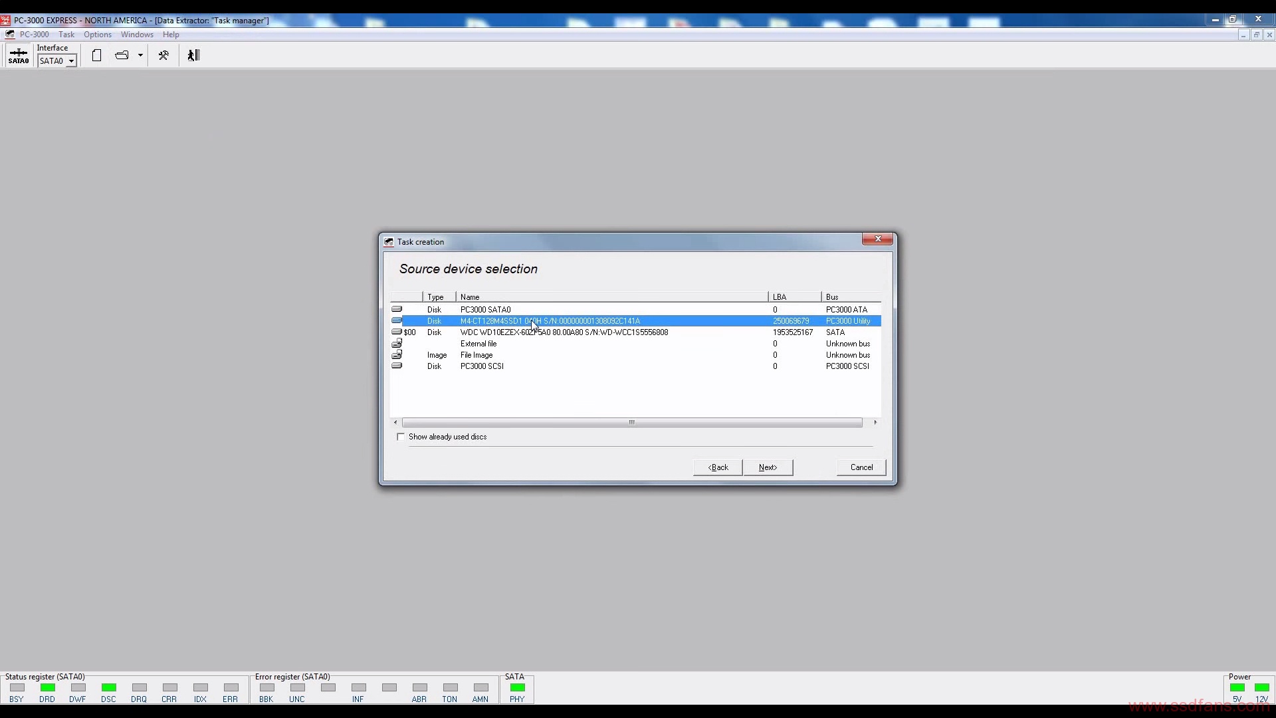
Task: Click the 12V power indicator
Action: coord(1262,688)
